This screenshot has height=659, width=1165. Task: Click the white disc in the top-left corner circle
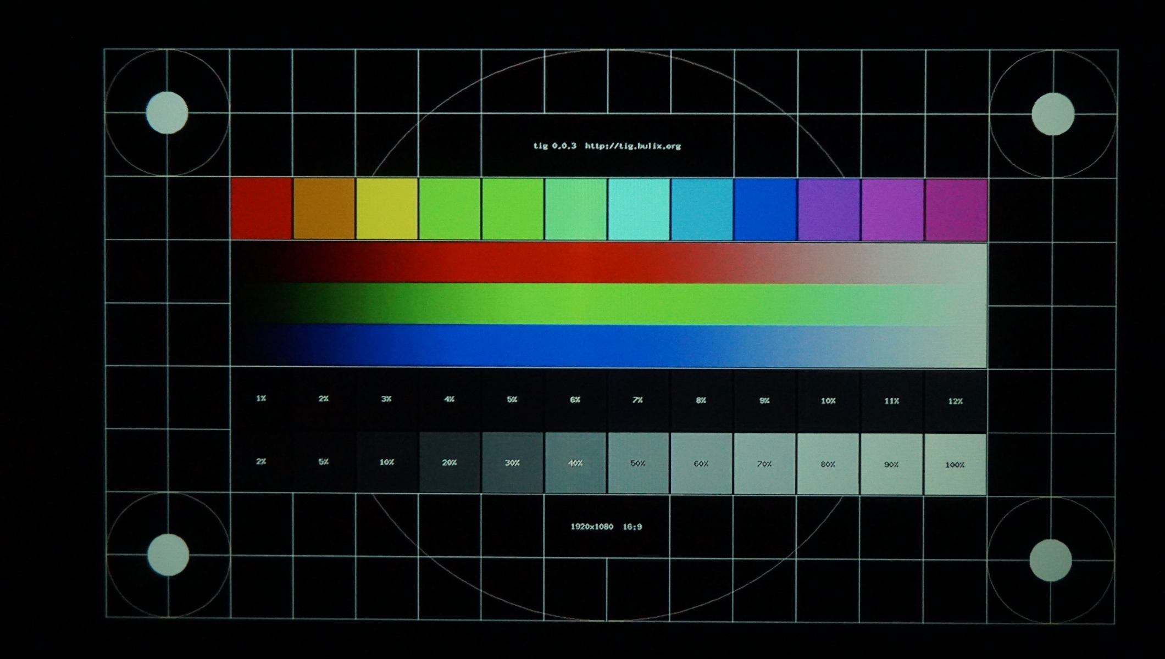point(167,113)
